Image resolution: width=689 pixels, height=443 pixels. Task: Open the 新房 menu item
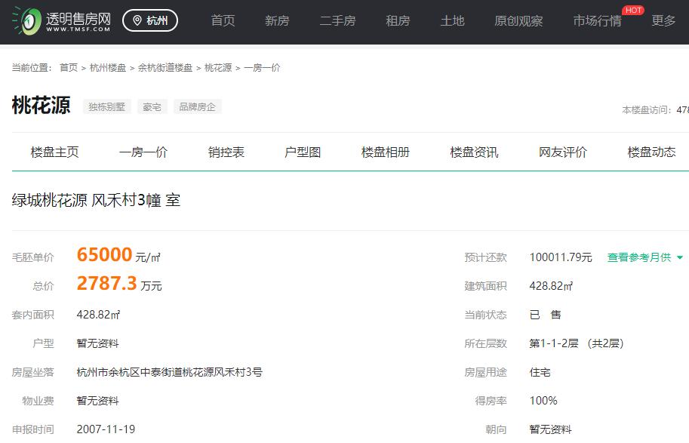[277, 21]
